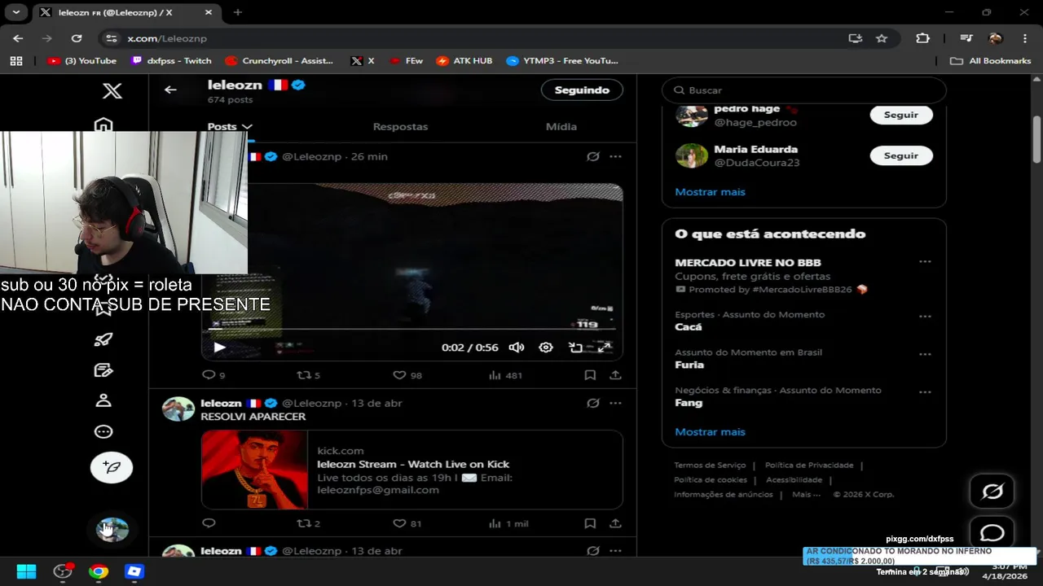Open more options on the 26 min post

pos(616,156)
